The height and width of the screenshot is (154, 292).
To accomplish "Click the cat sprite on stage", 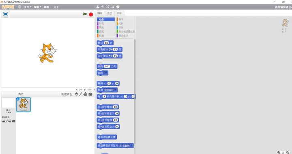I will 47,53.
